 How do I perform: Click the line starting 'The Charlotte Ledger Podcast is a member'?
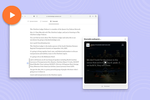55,29
